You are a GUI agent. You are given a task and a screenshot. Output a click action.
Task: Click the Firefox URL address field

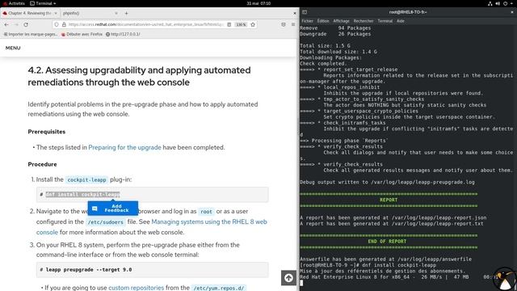145,25
